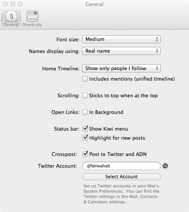Click the window zoom button
Screen dimensions: 189x212
pyautogui.click(x=20, y=4)
